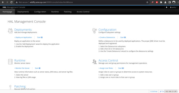Open the Tools menu in footer
This screenshot has width=179, height=93.
[x=162, y=91]
